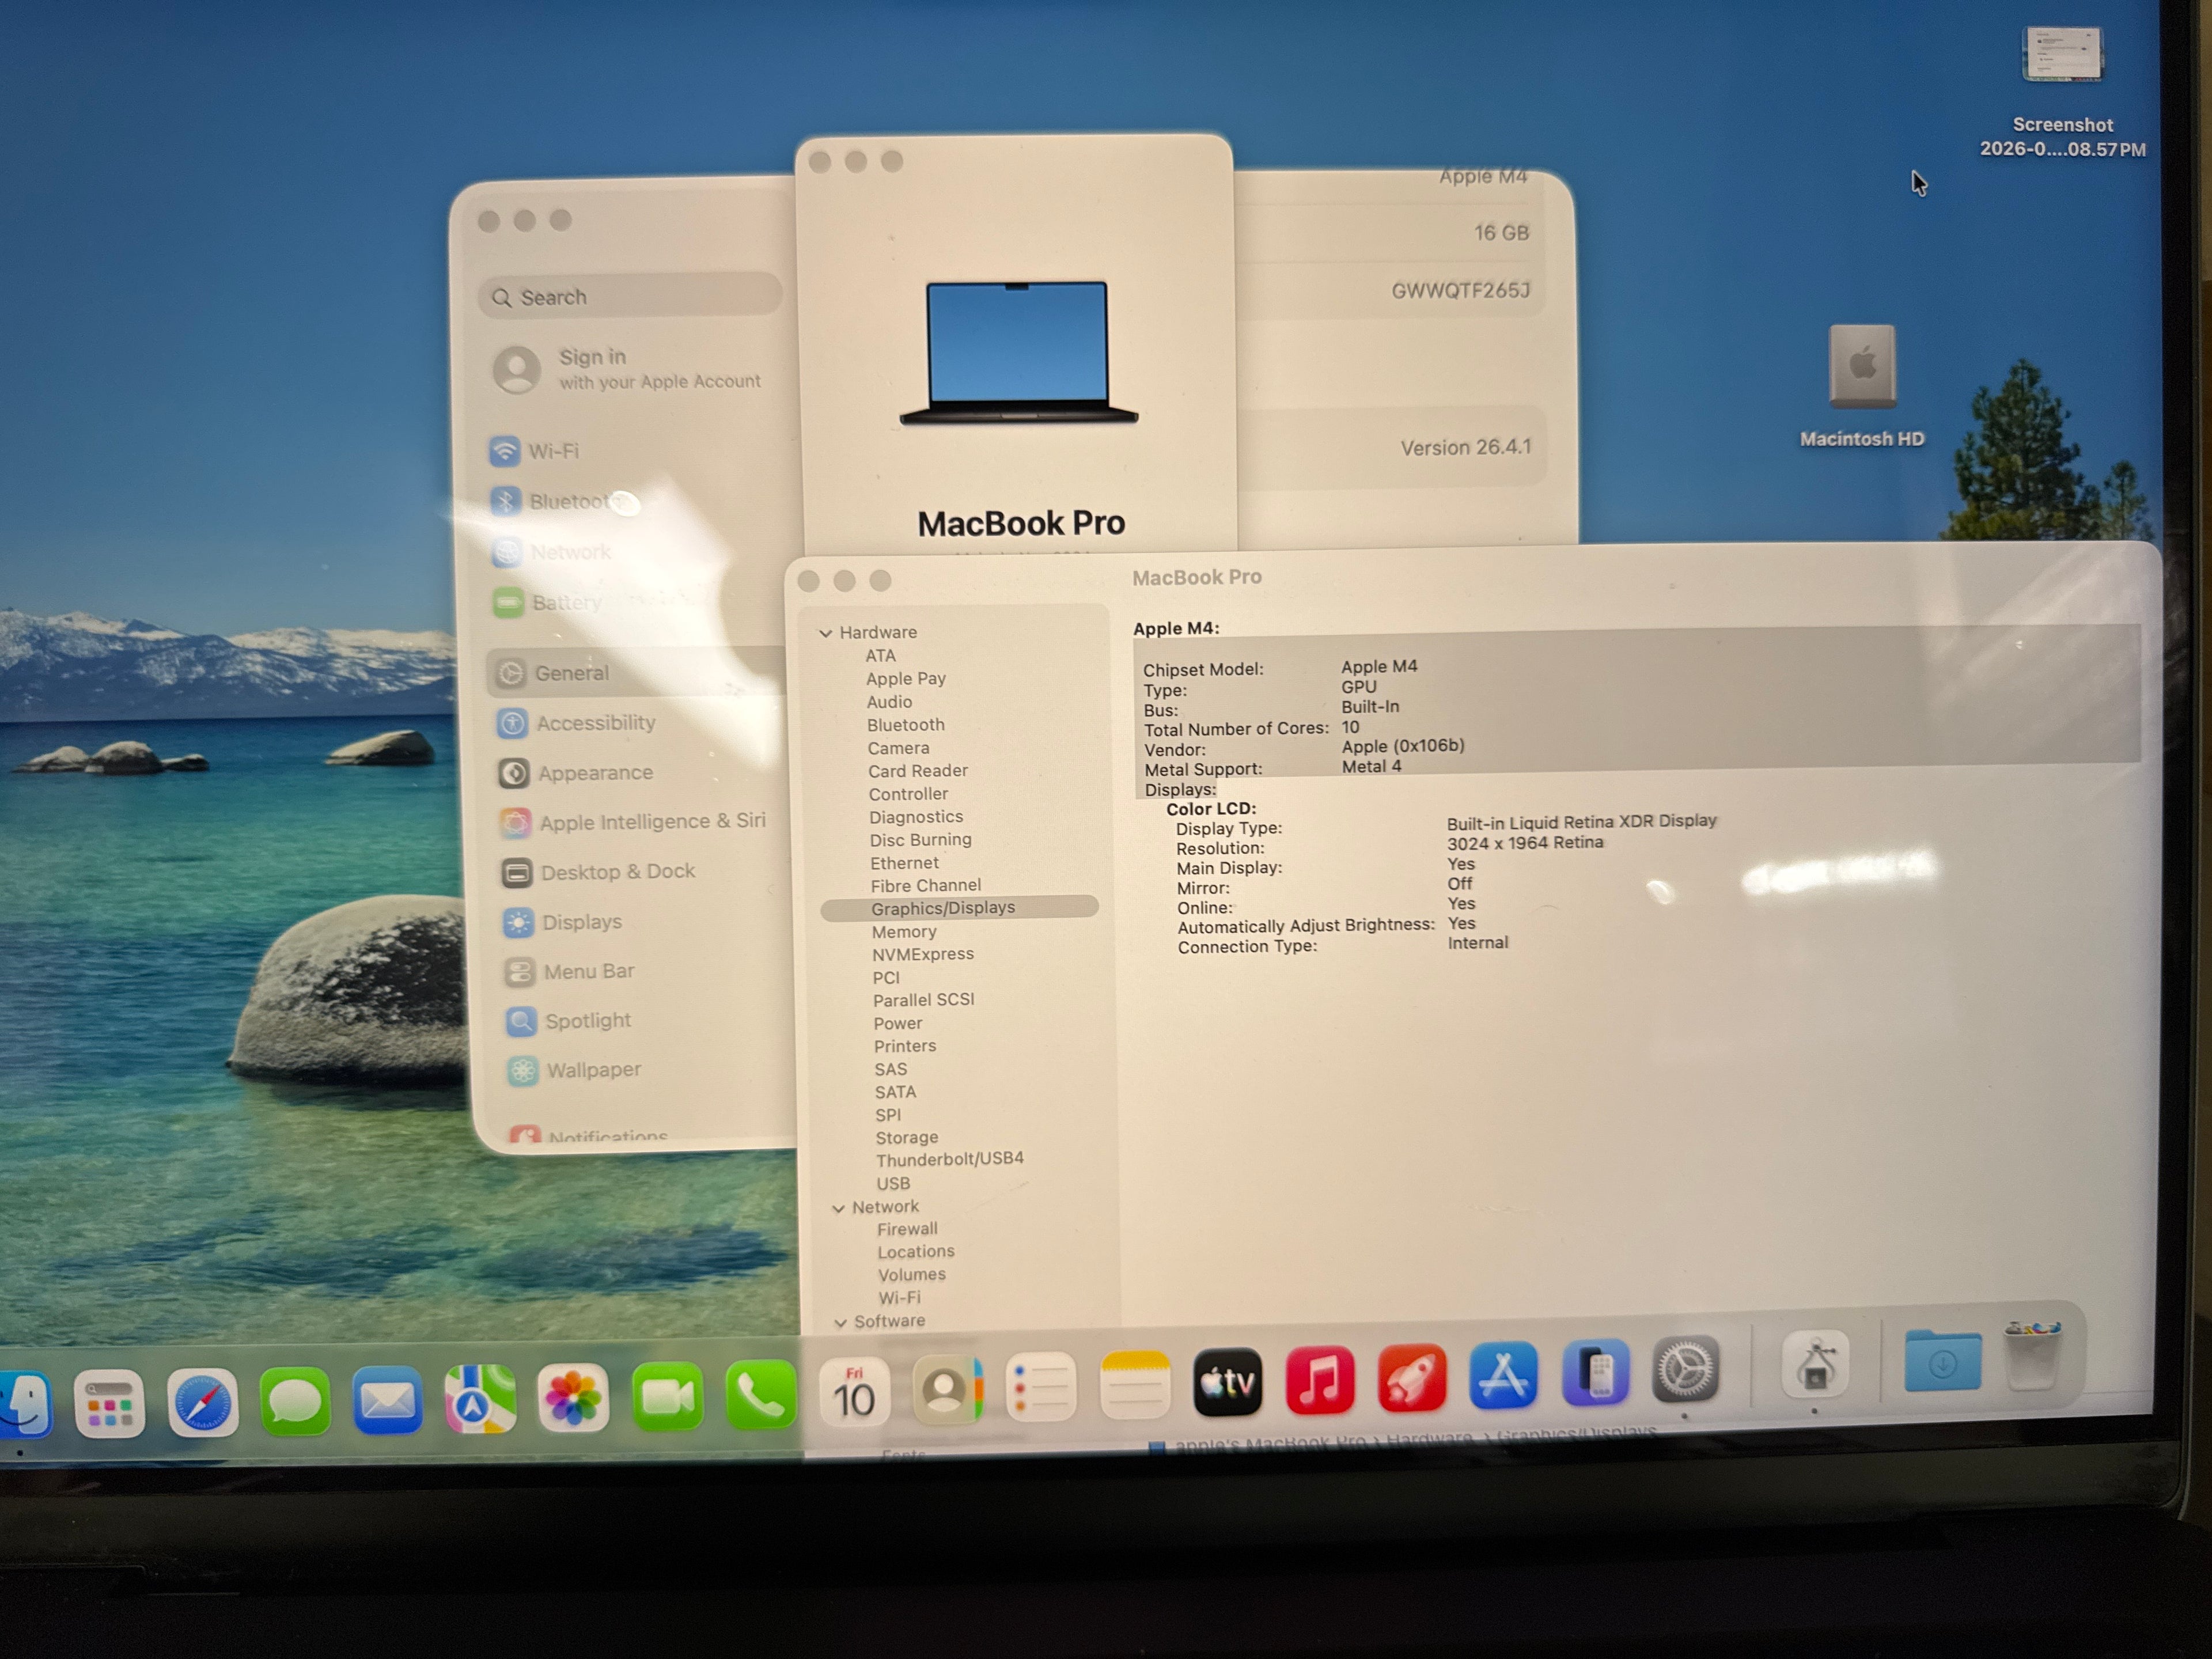Viewport: 2212px width, 1659px height.
Task: Click the Version 26.4.1 row
Action: coord(1394,448)
